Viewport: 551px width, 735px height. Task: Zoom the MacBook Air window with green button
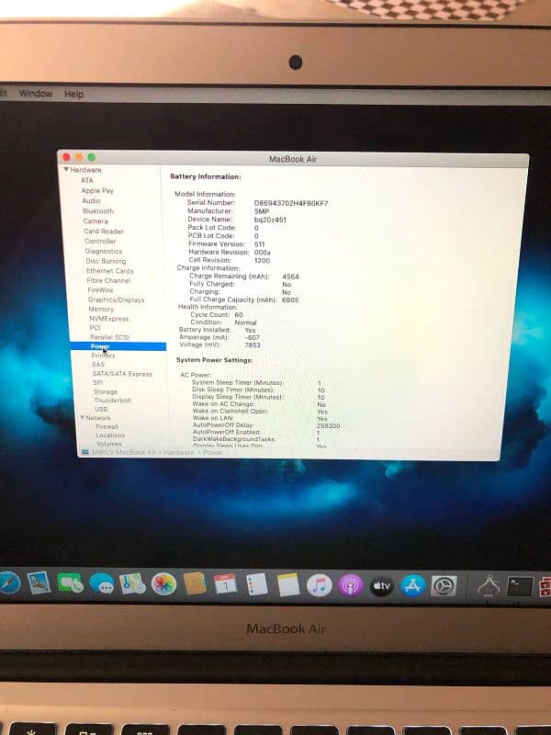pyautogui.click(x=91, y=157)
